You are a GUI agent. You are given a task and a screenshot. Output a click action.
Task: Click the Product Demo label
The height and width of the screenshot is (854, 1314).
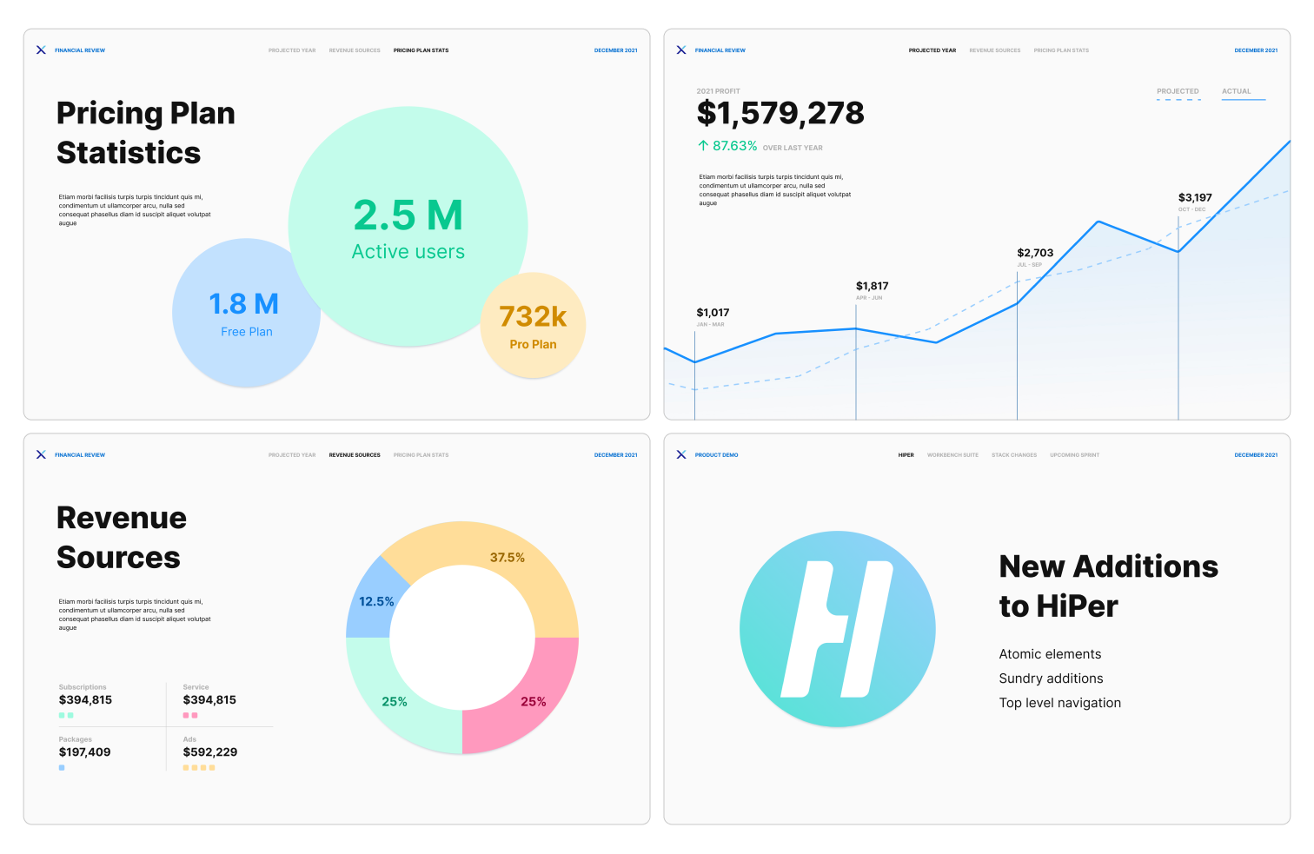[x=717, y=455]
